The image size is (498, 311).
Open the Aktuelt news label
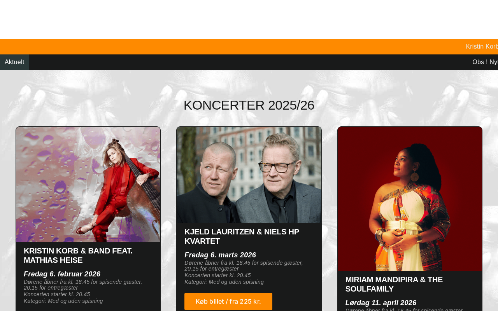coord(14,62)
